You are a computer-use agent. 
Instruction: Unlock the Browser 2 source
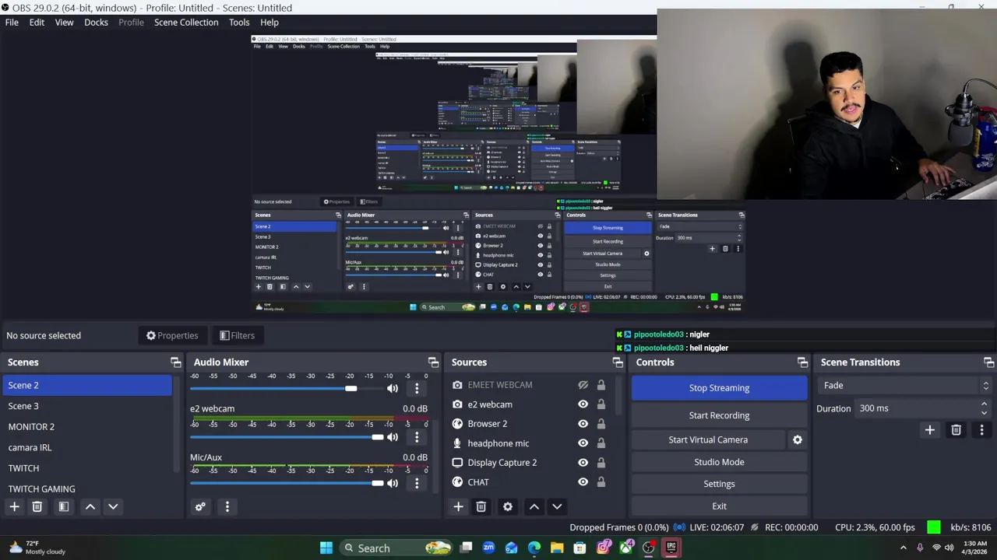pyautogui.click(x=601, y=424)
